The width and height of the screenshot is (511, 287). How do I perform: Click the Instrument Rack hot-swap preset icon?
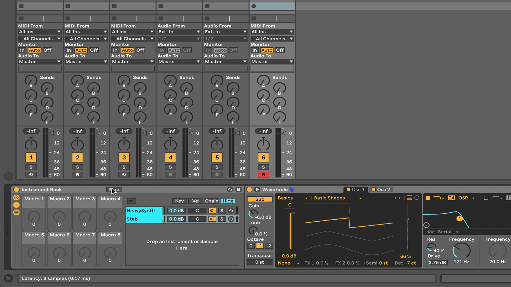230,189
